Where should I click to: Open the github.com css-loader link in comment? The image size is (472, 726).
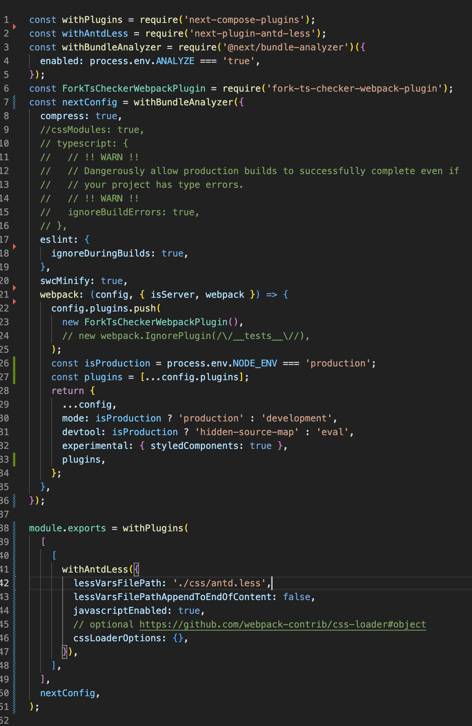pos(283,624)
